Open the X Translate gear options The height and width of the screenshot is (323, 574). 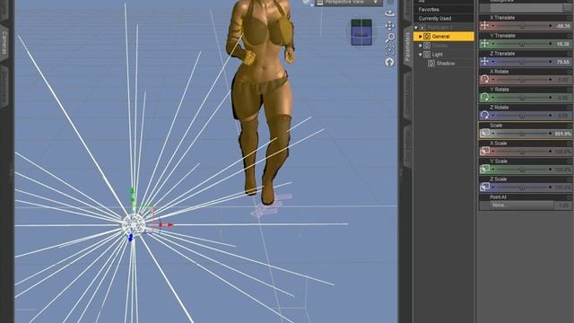point(570,18)
